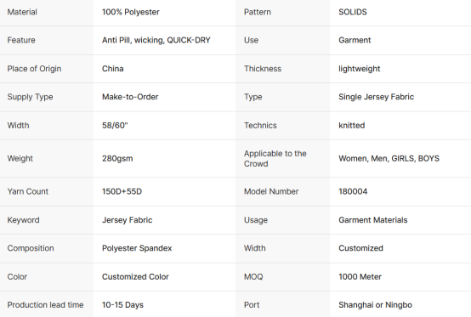Select the 58/60" width value

[115, 126]
